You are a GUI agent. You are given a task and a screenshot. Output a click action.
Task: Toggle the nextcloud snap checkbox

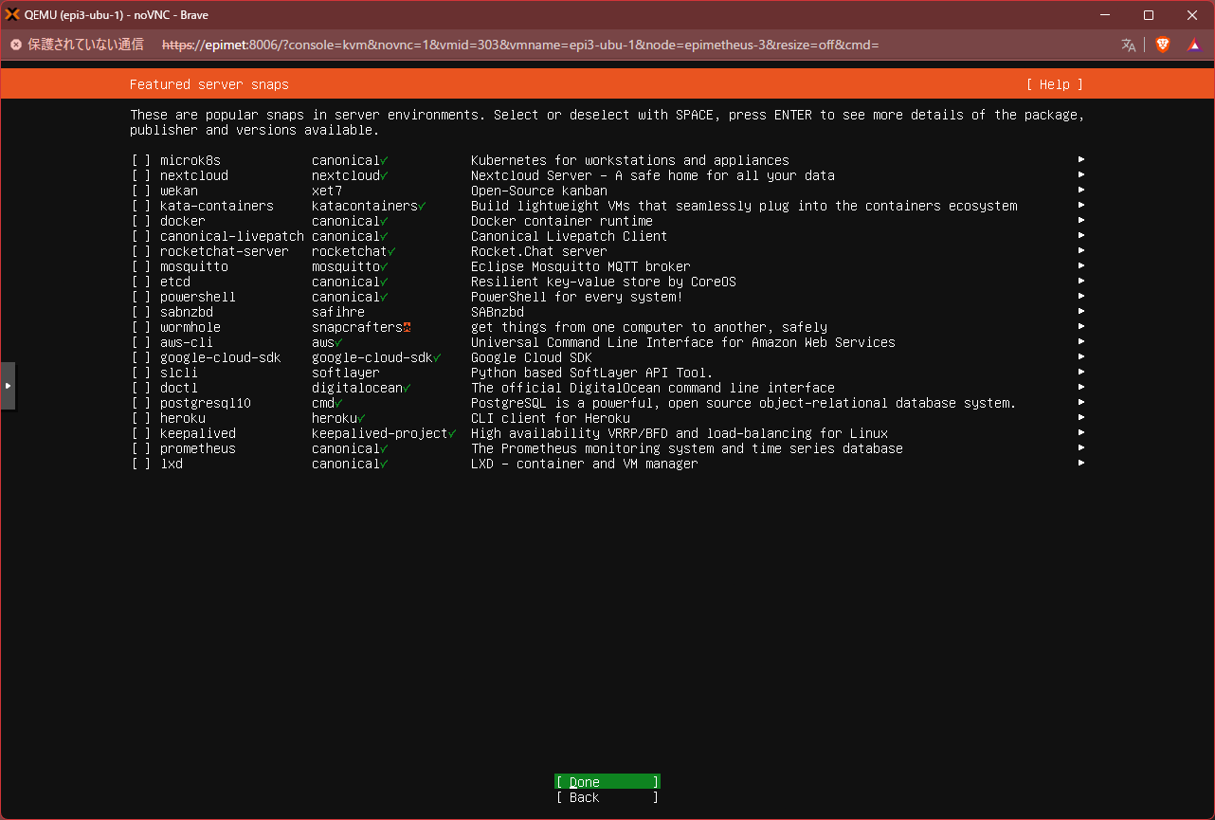(141, 175)
